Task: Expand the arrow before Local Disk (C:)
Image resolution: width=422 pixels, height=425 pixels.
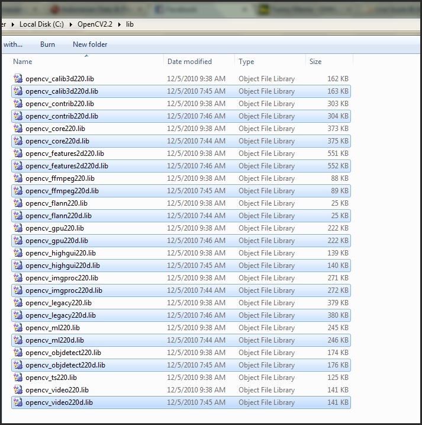Action: 12,24
